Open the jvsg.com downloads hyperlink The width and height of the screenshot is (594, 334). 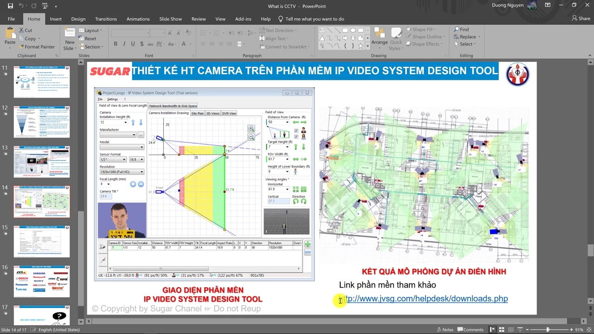[x=423, y=298]
